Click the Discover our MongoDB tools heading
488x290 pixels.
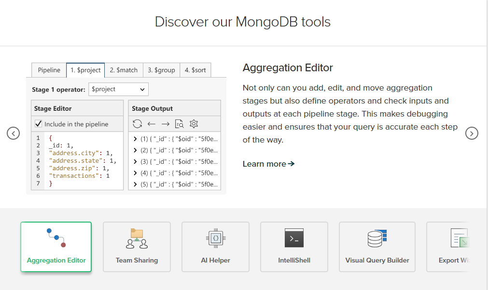[243, 22]
